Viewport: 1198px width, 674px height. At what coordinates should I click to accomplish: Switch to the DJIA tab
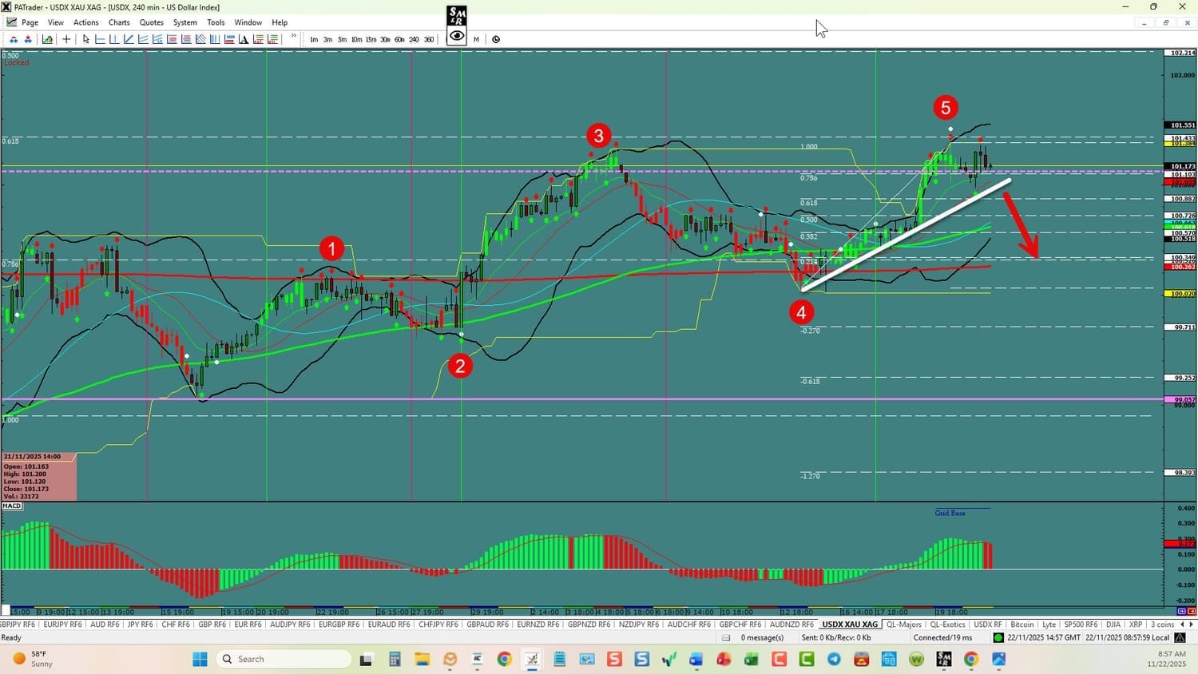(x=1113, y=624)
